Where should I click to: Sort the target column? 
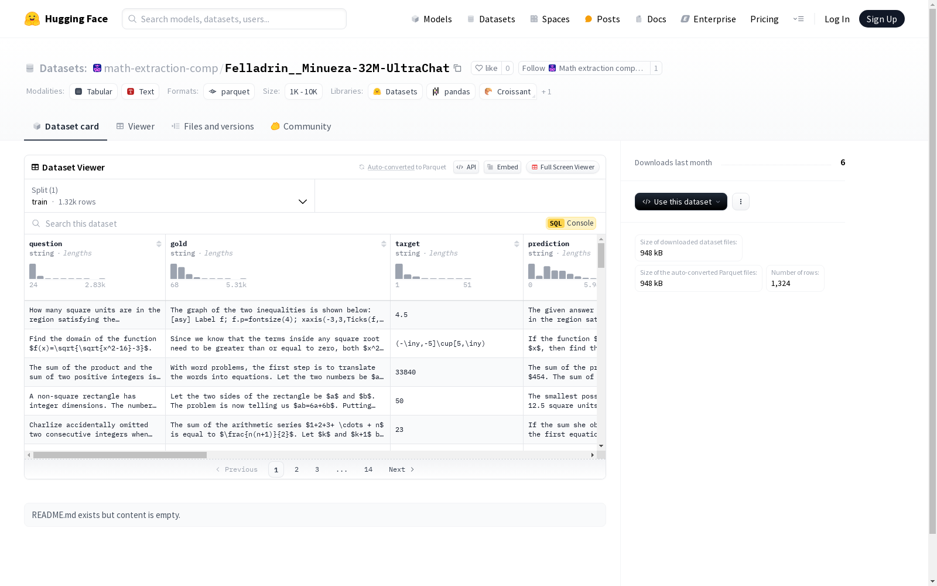coord(517,244)
